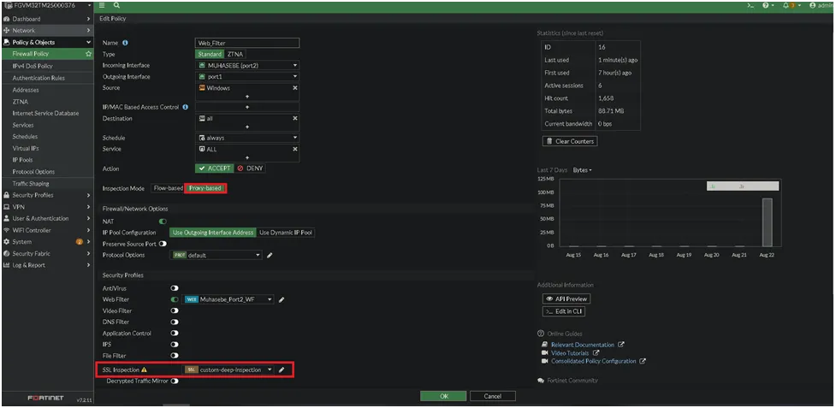836x408 pixels.
Task: Select Use Dynamic IP Pool
Action: pos(286,233)
